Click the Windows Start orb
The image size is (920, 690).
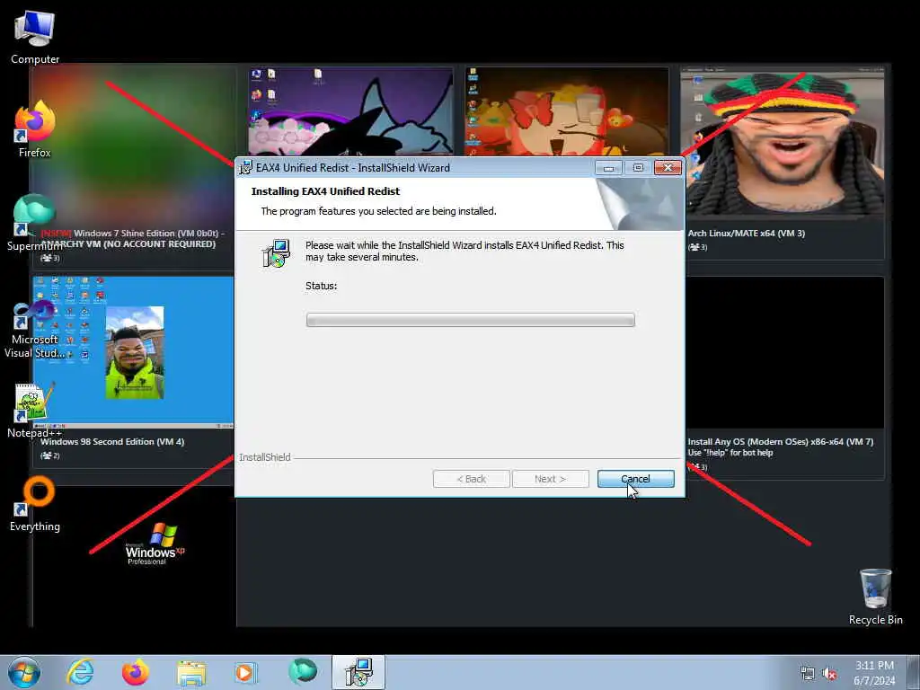pos(24,672)
